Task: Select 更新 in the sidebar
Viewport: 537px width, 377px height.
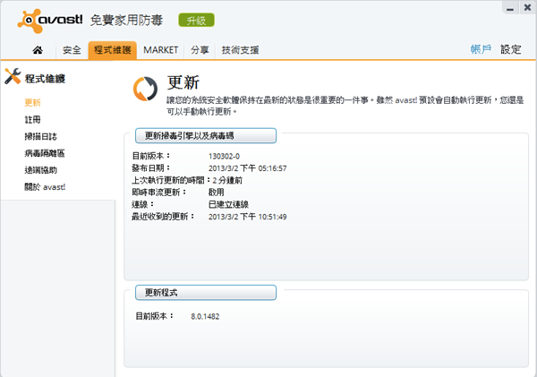Action: coord(33,102)
